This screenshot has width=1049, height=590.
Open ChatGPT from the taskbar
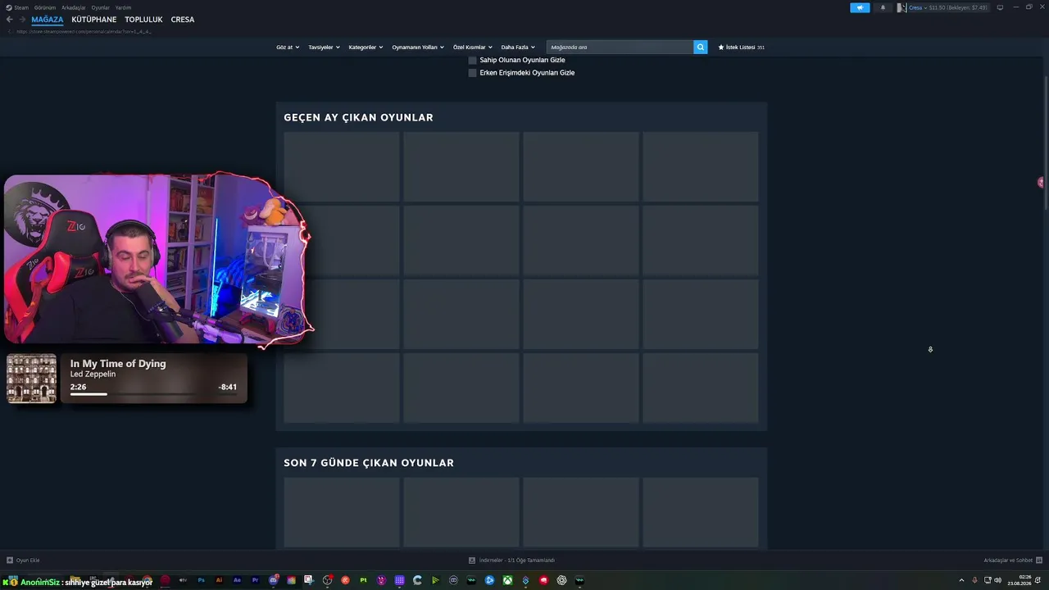click(561, 580)
